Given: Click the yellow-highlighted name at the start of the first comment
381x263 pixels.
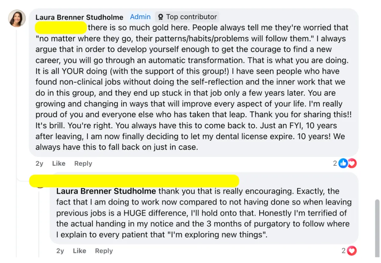Looking at the screenshot, I should pos(61,28).
